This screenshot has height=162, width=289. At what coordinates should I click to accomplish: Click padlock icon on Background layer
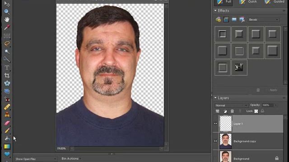click(x=277, y=158)
